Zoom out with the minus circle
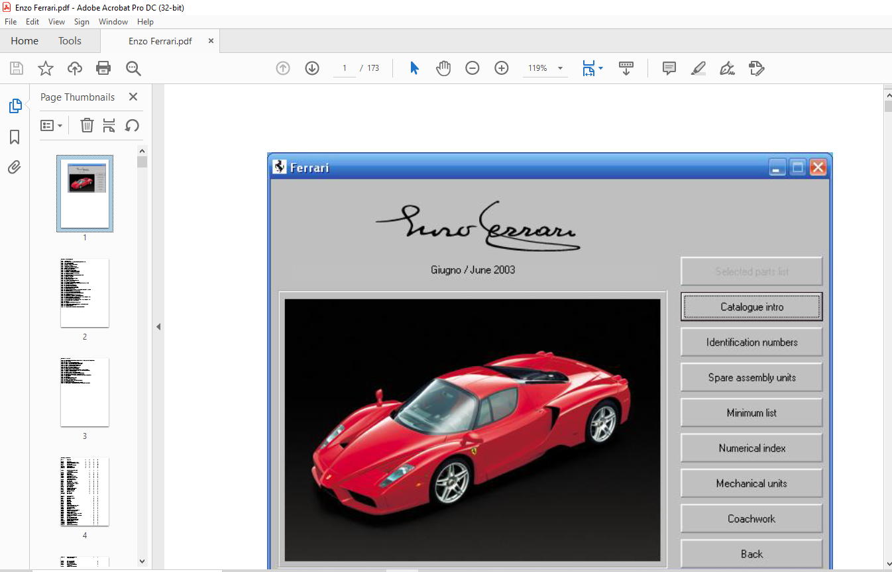This screenshot has width=892, height=572. click(x=473, y=68)
